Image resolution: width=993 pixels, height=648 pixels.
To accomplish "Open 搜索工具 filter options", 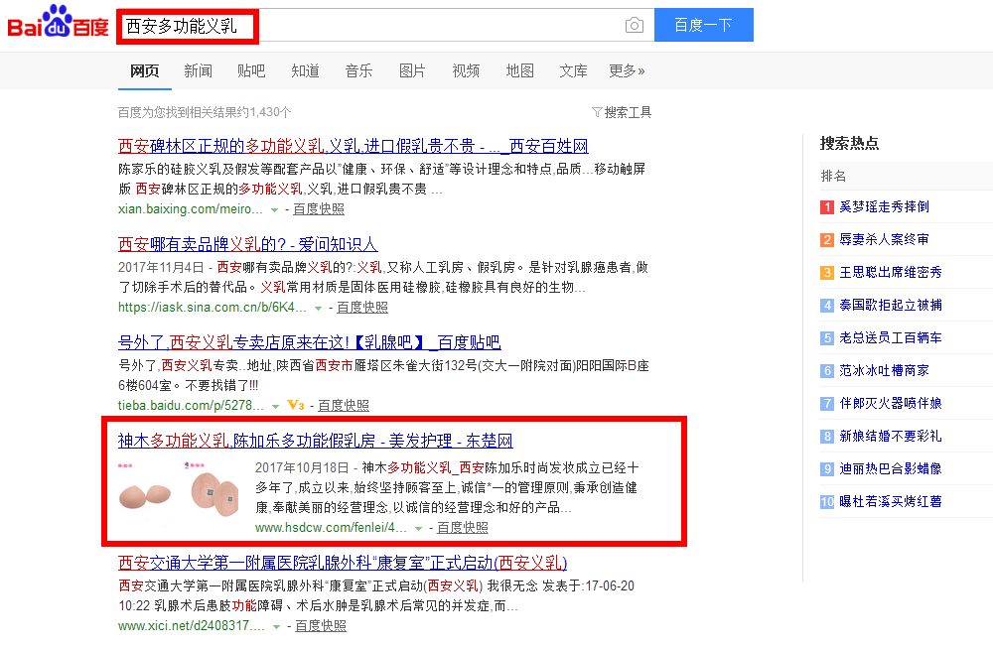I will 622,113.
